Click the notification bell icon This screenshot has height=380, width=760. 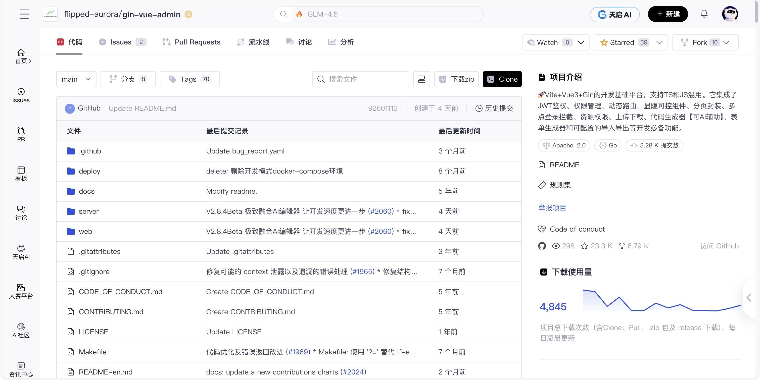pyautogui.click(x=704, y=14)
